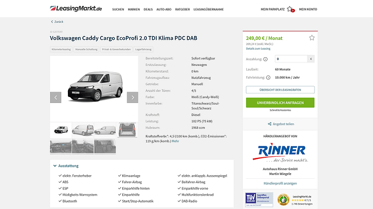Collapse the Ausstattung section
Screen dimensions: 373x209
click(x=66, y=166)
